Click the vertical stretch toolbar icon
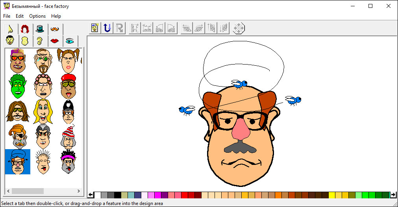Viewport: 398px width, 207px height. pyautogui.click(x=147, y=28)
